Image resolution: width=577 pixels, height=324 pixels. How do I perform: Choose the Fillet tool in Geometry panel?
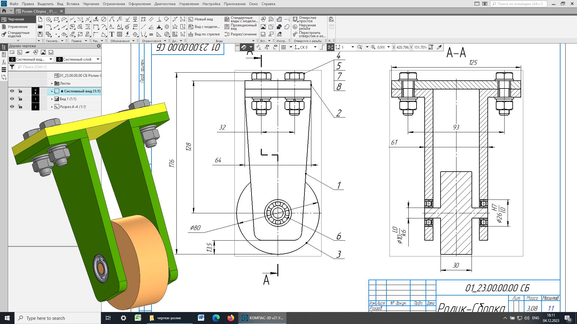[49, 27]
